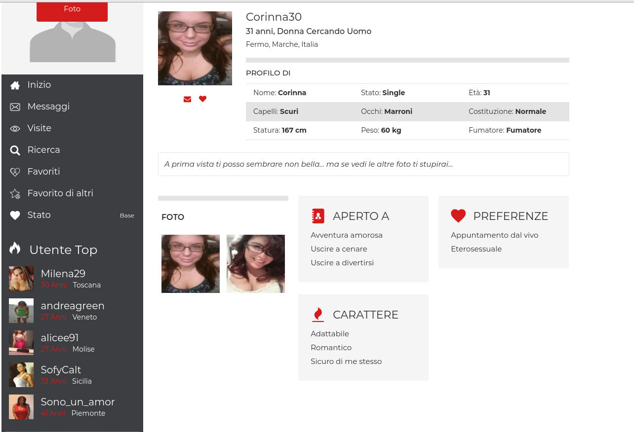
Task: Select SofyCalt from Utente Top
Action: click(61, 370)
